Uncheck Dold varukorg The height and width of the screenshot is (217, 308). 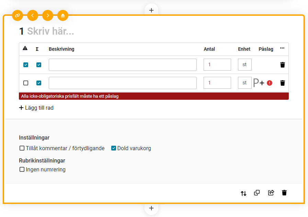[x=114, y=148]
